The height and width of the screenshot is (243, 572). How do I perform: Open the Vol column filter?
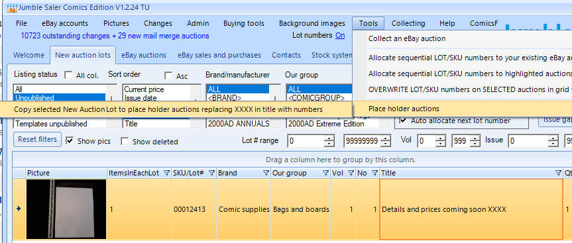click(351, 173)
